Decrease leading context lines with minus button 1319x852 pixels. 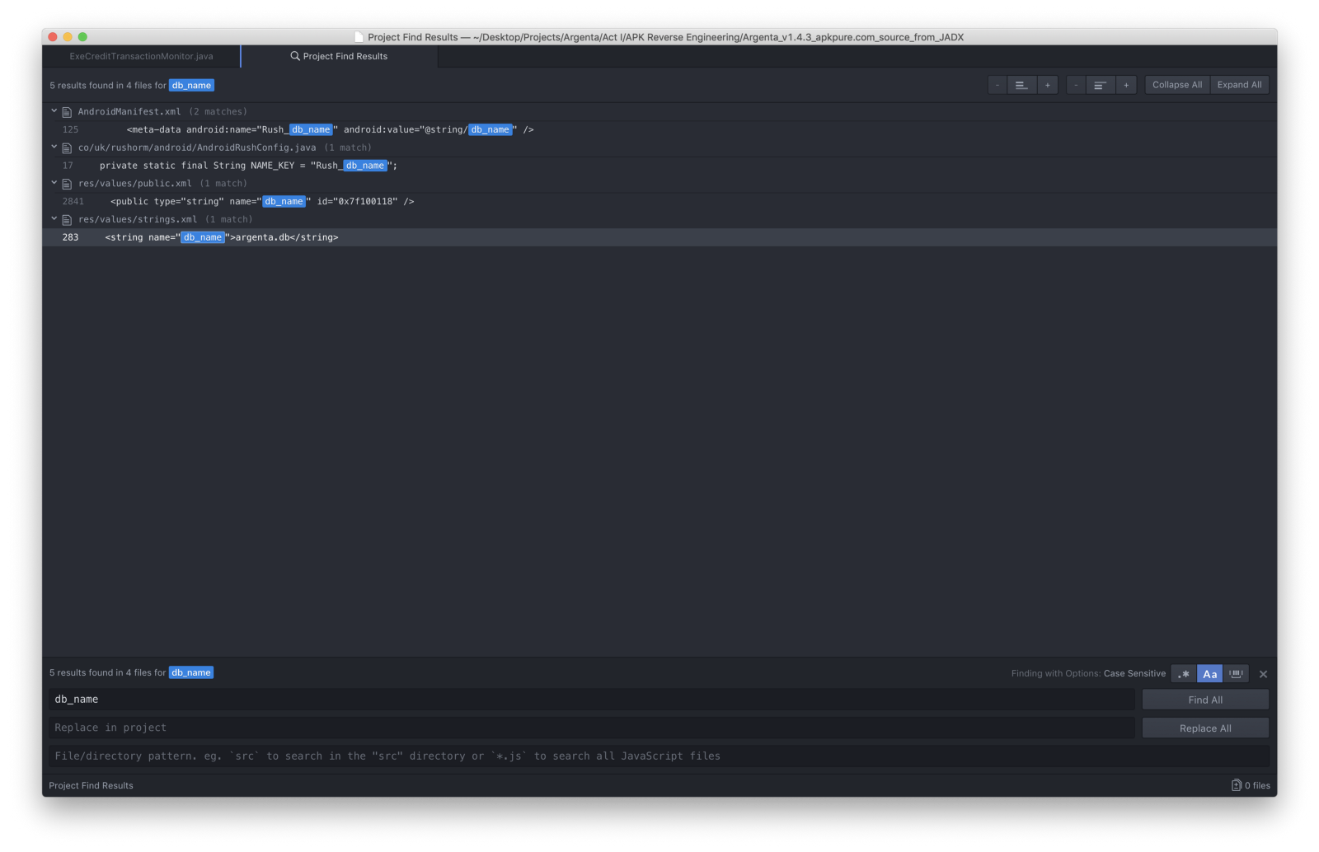click(997, 85)
